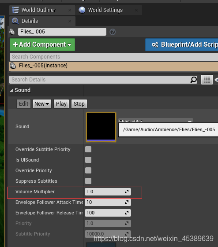Toggle the Is UISound checkbox
Screen dimensions: 218x247
[x=88, y=160]
